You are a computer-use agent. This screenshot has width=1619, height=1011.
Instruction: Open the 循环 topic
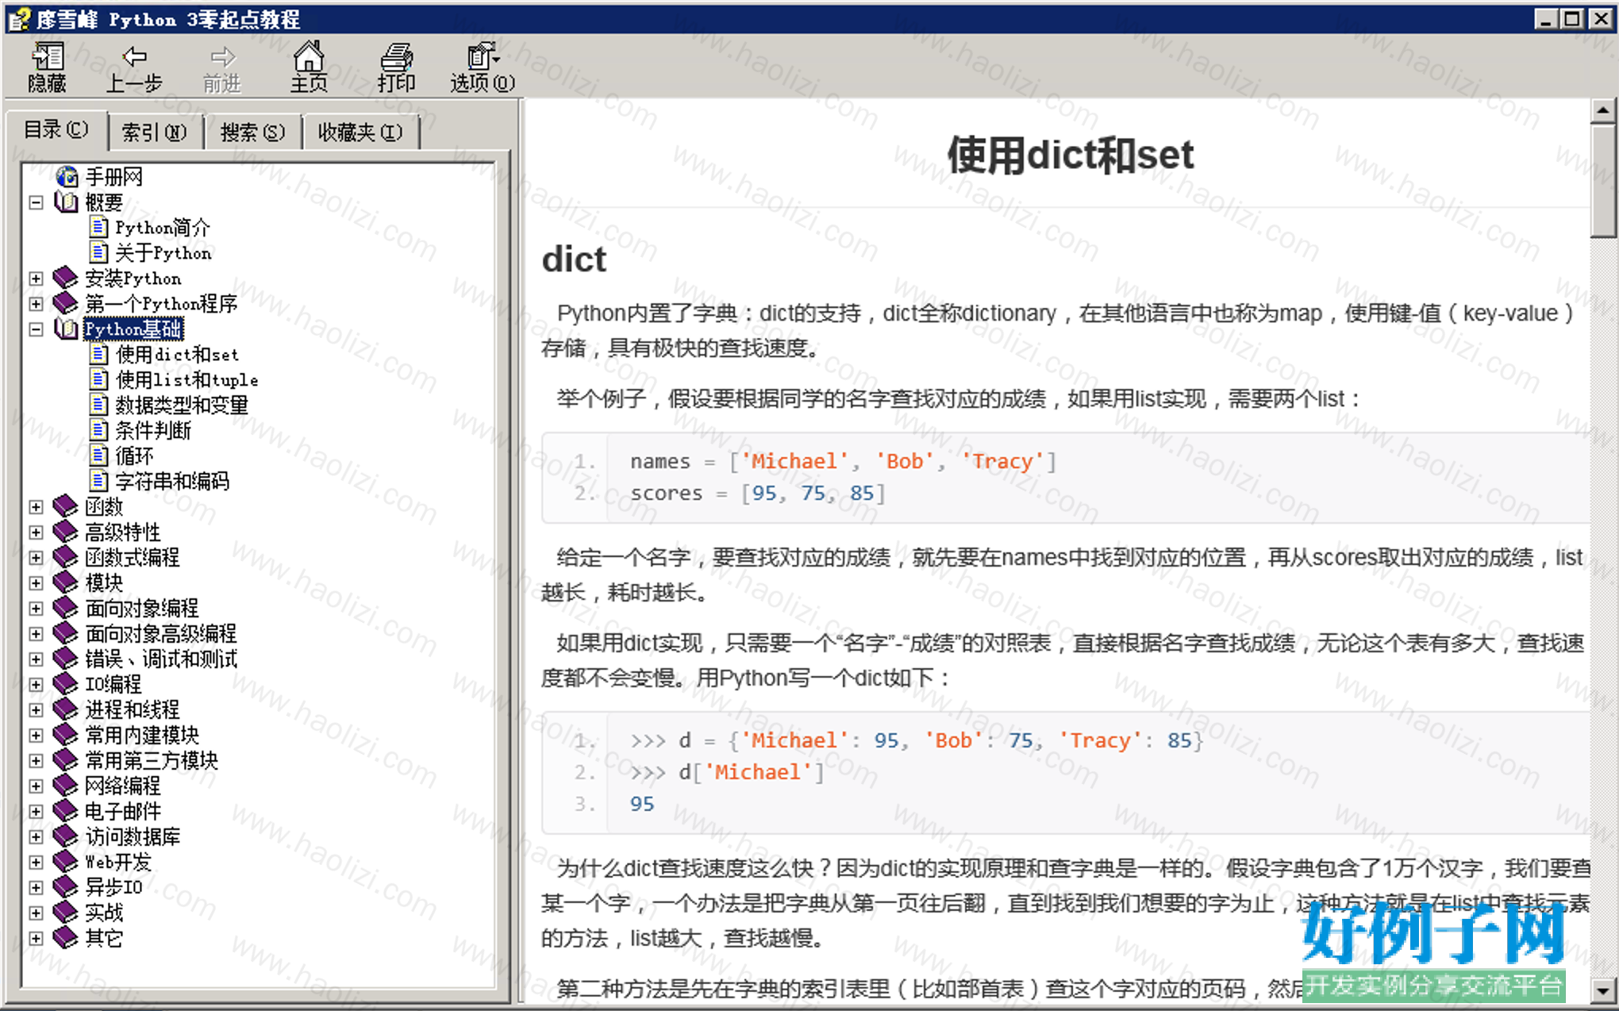click(134, 456)
